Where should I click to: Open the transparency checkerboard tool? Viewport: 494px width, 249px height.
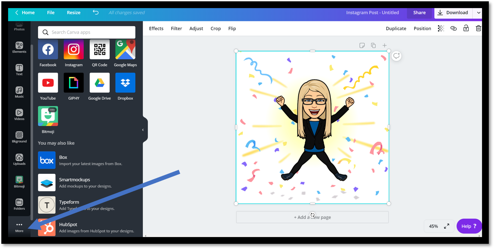[x=441, y=28]
